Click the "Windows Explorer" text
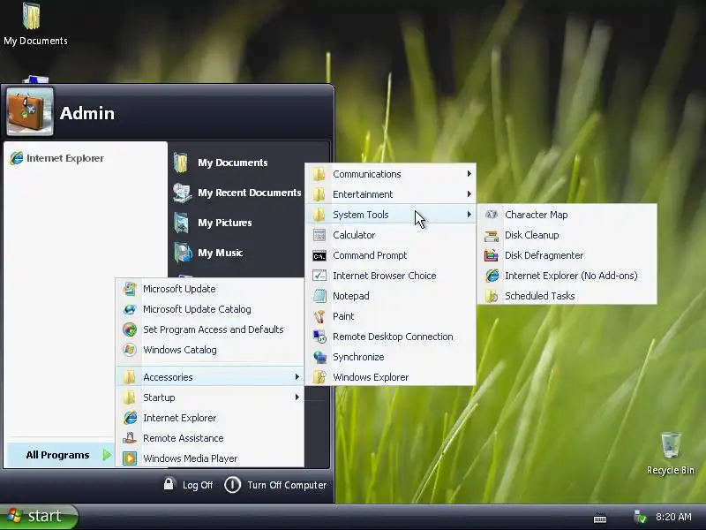 coord(371,377)
